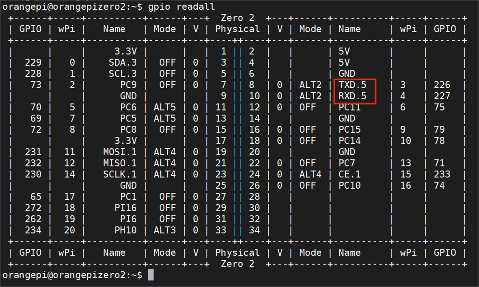
Task: Click the 'Zero 2' title below the table
Action: coord(237,264)
